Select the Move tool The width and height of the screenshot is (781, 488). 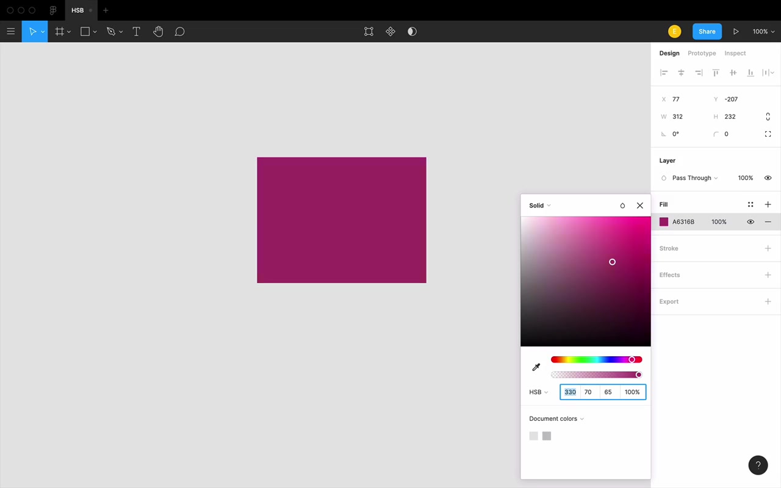32,32
